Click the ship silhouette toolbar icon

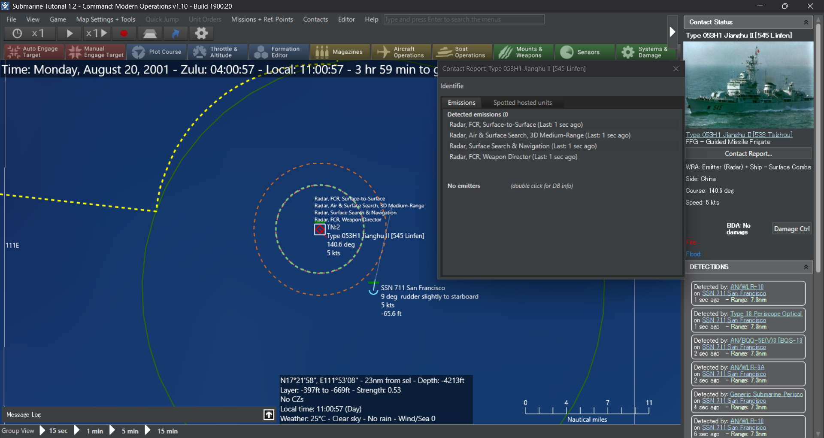pos(150,33)
